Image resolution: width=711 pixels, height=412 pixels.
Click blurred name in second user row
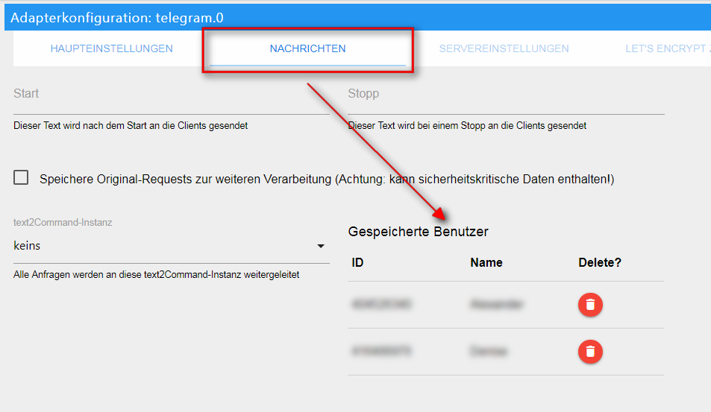(489, 351)
